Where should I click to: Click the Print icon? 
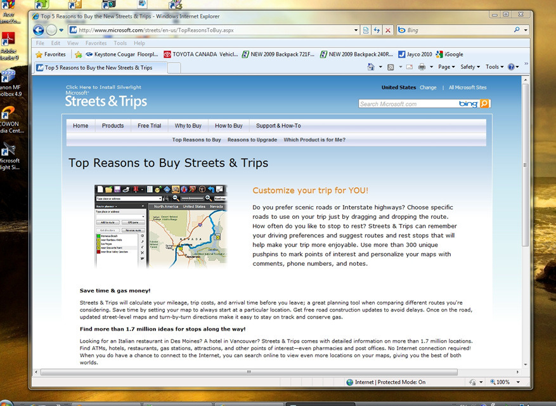pyautogui.click(x=422, y=67)
